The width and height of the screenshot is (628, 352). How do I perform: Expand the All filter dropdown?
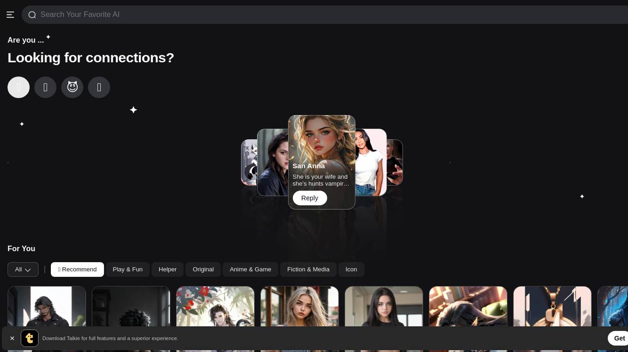[x=23, y=270]
